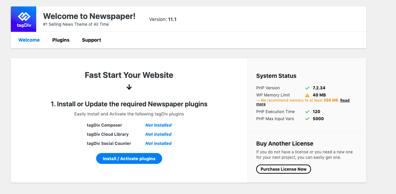Click the green checkmark beside PHP Execution Time
This screenshot has height=194, width=396.
[307, 112]
